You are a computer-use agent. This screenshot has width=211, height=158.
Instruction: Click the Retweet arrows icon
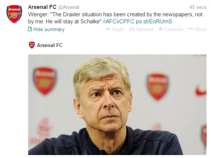pyautogui.click(x=132, y=29)
